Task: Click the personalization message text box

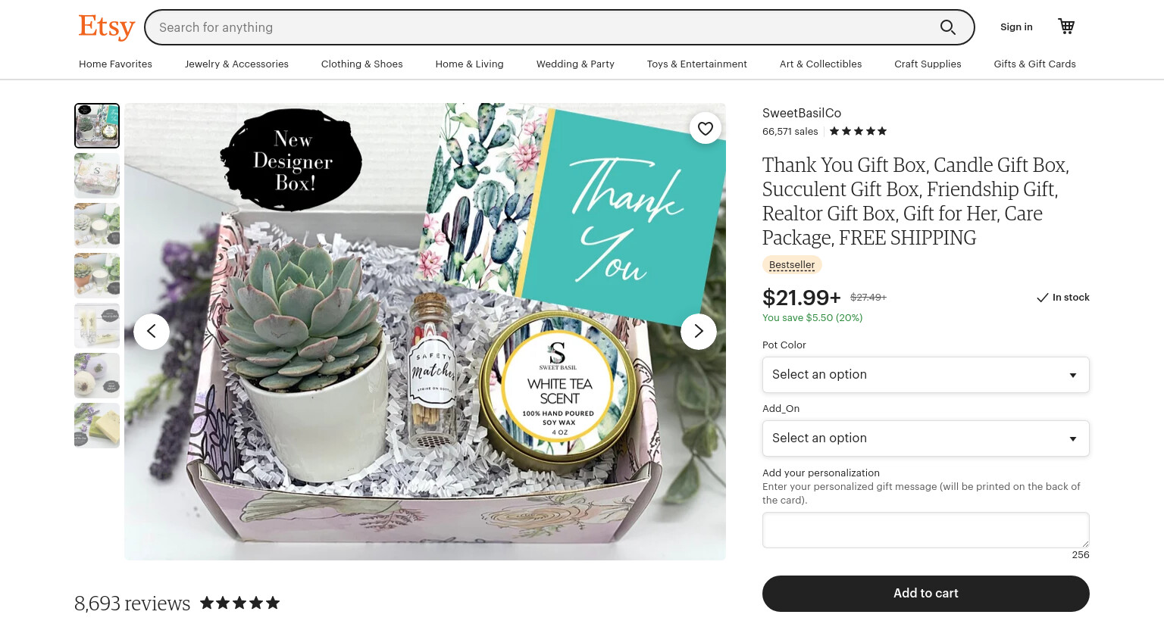Action: pos(926,530)
